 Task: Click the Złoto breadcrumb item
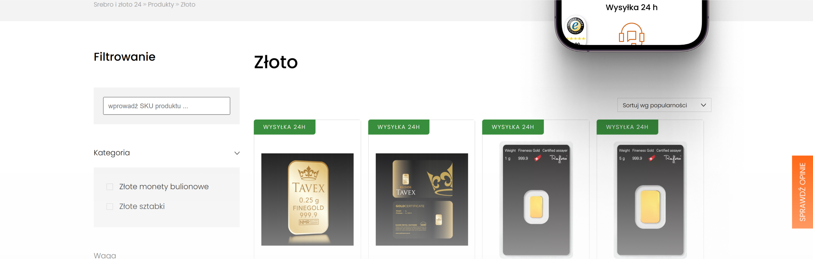click(x=188, y=4)
